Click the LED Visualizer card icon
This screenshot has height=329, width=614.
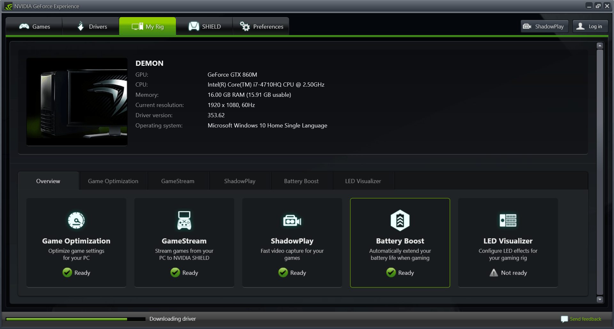point(508,220)
